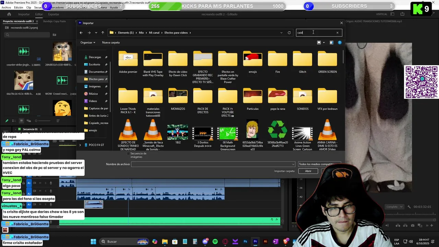Open the Archivo menu
Screen dimensions: 439x247
pos(6,8)
